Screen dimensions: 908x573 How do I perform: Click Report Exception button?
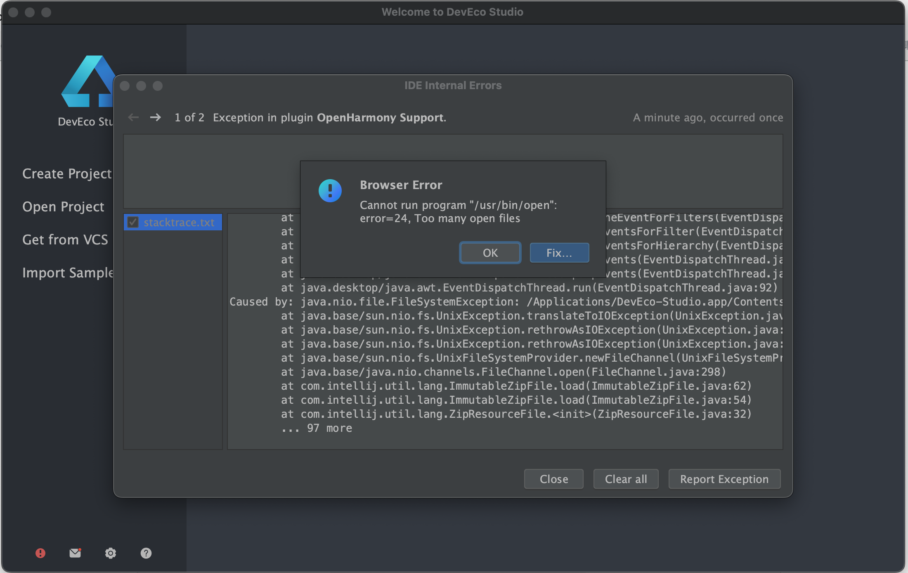pyautogui.click(x=724, y=479)
